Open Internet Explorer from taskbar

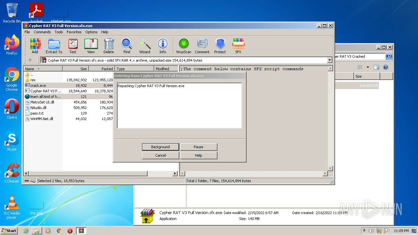(26, 231)
